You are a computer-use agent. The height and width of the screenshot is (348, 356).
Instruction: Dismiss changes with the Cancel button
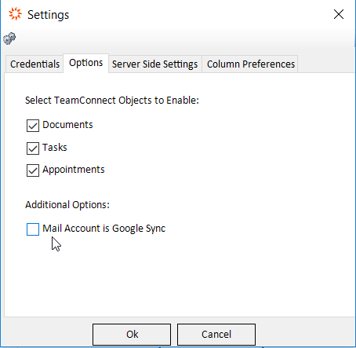coord(216,335)
